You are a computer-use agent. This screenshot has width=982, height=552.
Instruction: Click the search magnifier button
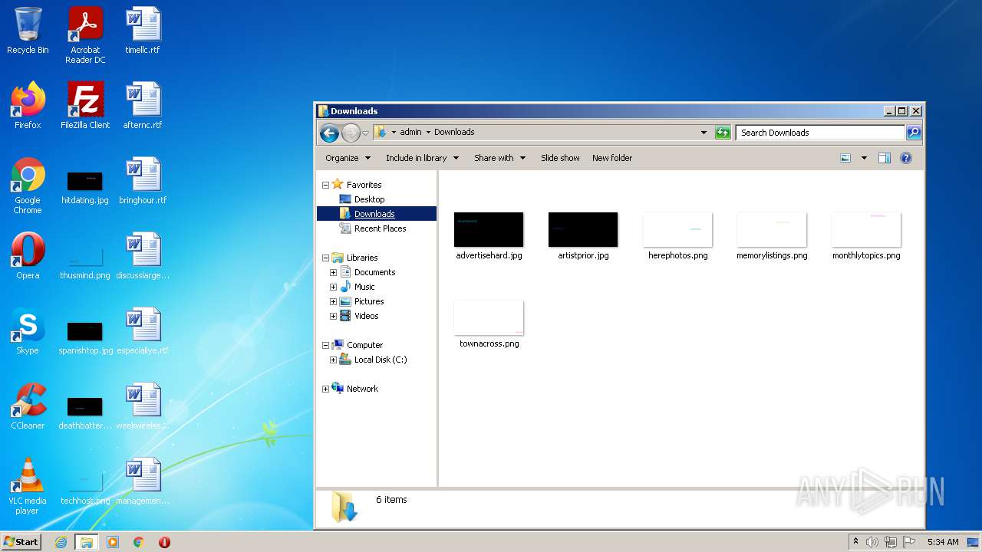pos(914,133)
